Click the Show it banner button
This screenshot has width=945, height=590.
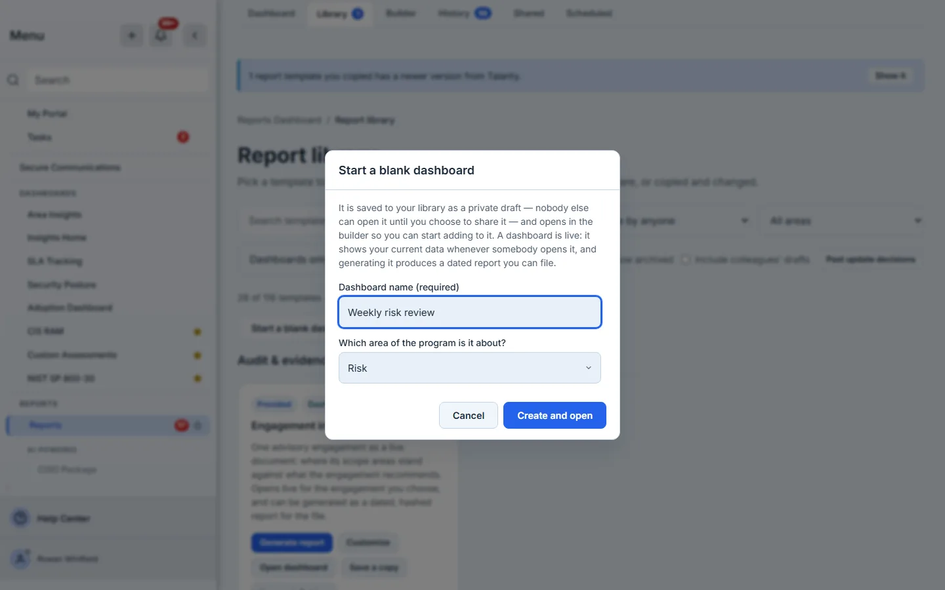click(x=890, y=76)
